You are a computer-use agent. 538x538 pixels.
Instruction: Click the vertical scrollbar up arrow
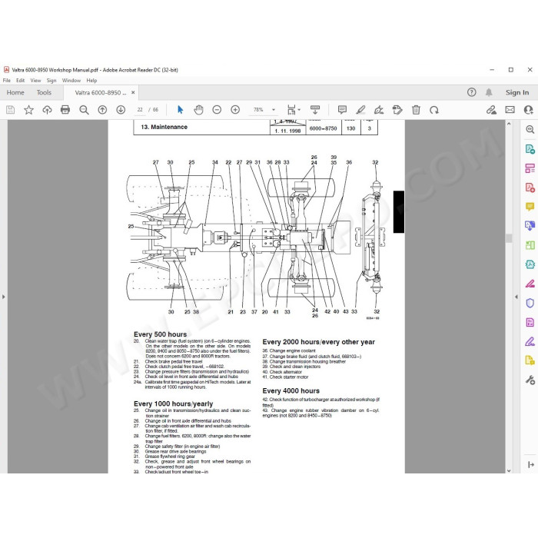(509, 124)
